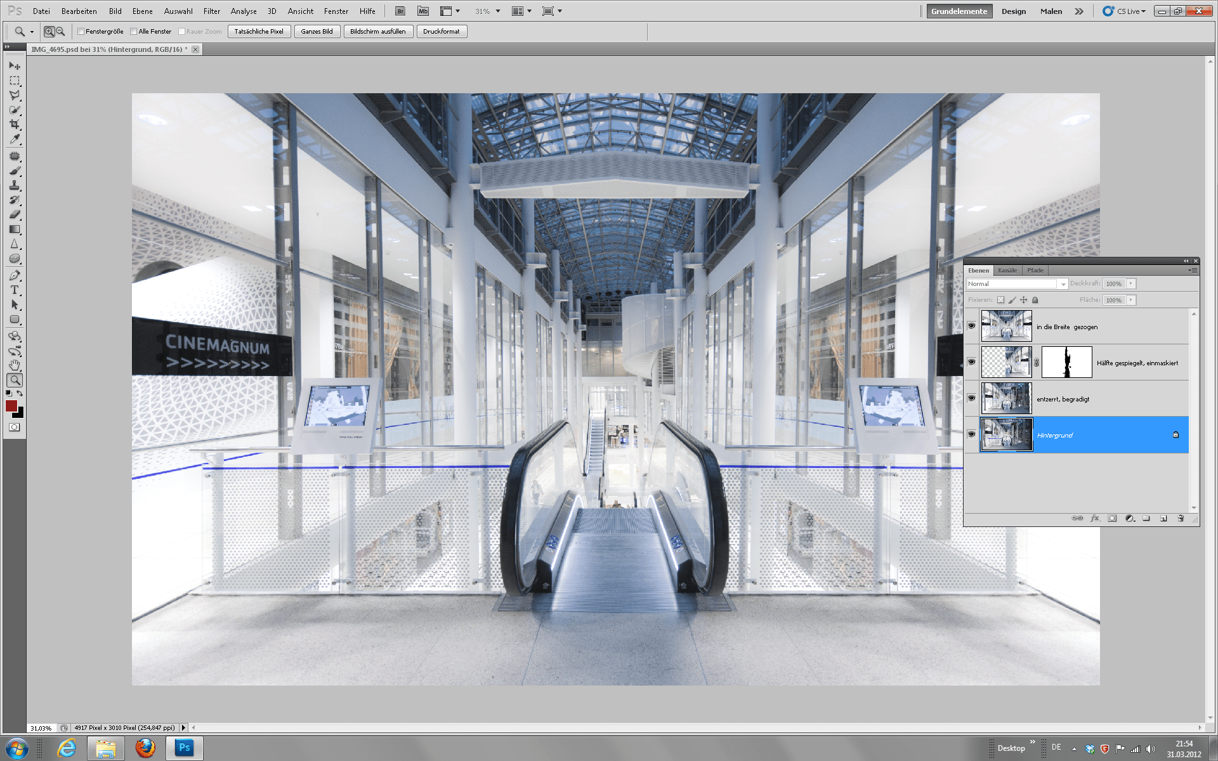The image size is (1218, 761).
Task: Enable the Alle Fenster checkbox
Action: point(134,32)
